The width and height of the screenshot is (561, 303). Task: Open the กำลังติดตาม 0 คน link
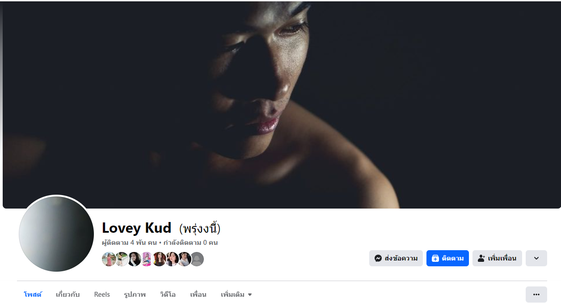(190, 243)
